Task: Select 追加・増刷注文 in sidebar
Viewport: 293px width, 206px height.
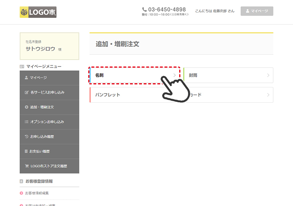Action: (x=49, y=107)
